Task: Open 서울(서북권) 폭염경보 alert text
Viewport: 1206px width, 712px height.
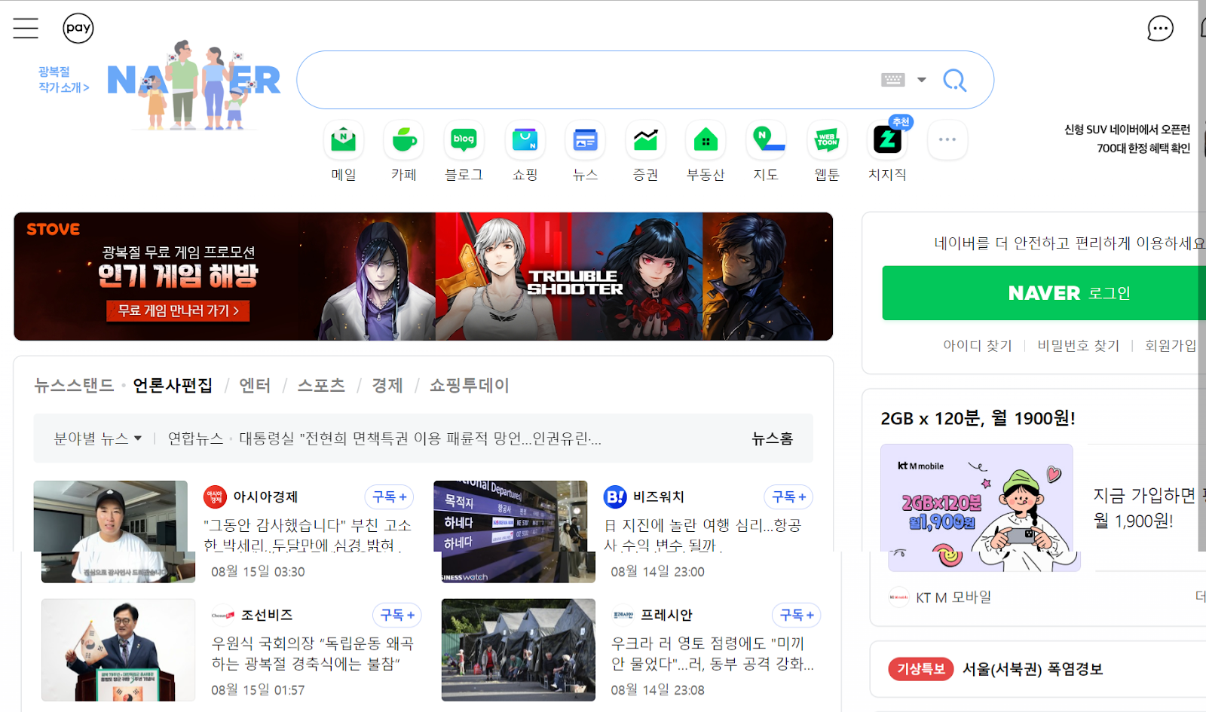Action: coord(1033,668)
